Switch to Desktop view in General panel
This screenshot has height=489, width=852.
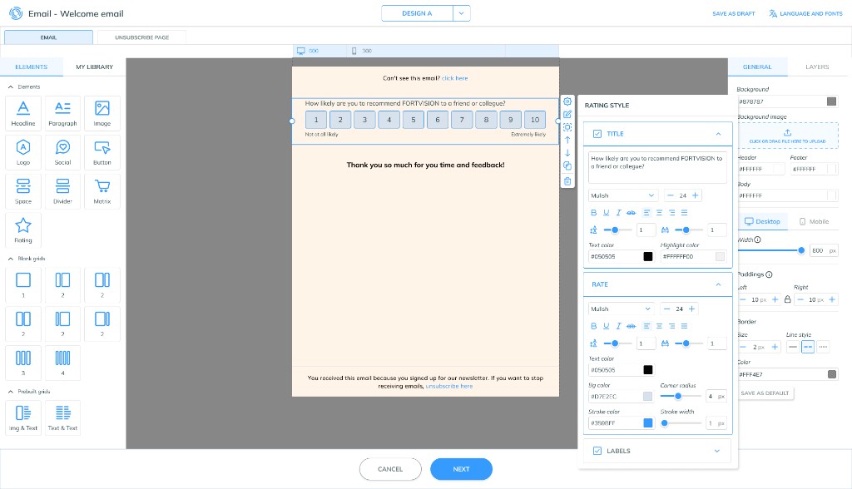point(762,222)
